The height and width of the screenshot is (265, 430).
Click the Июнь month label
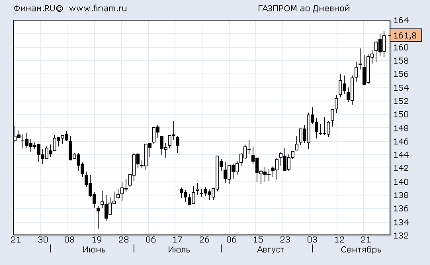point(94,250)
